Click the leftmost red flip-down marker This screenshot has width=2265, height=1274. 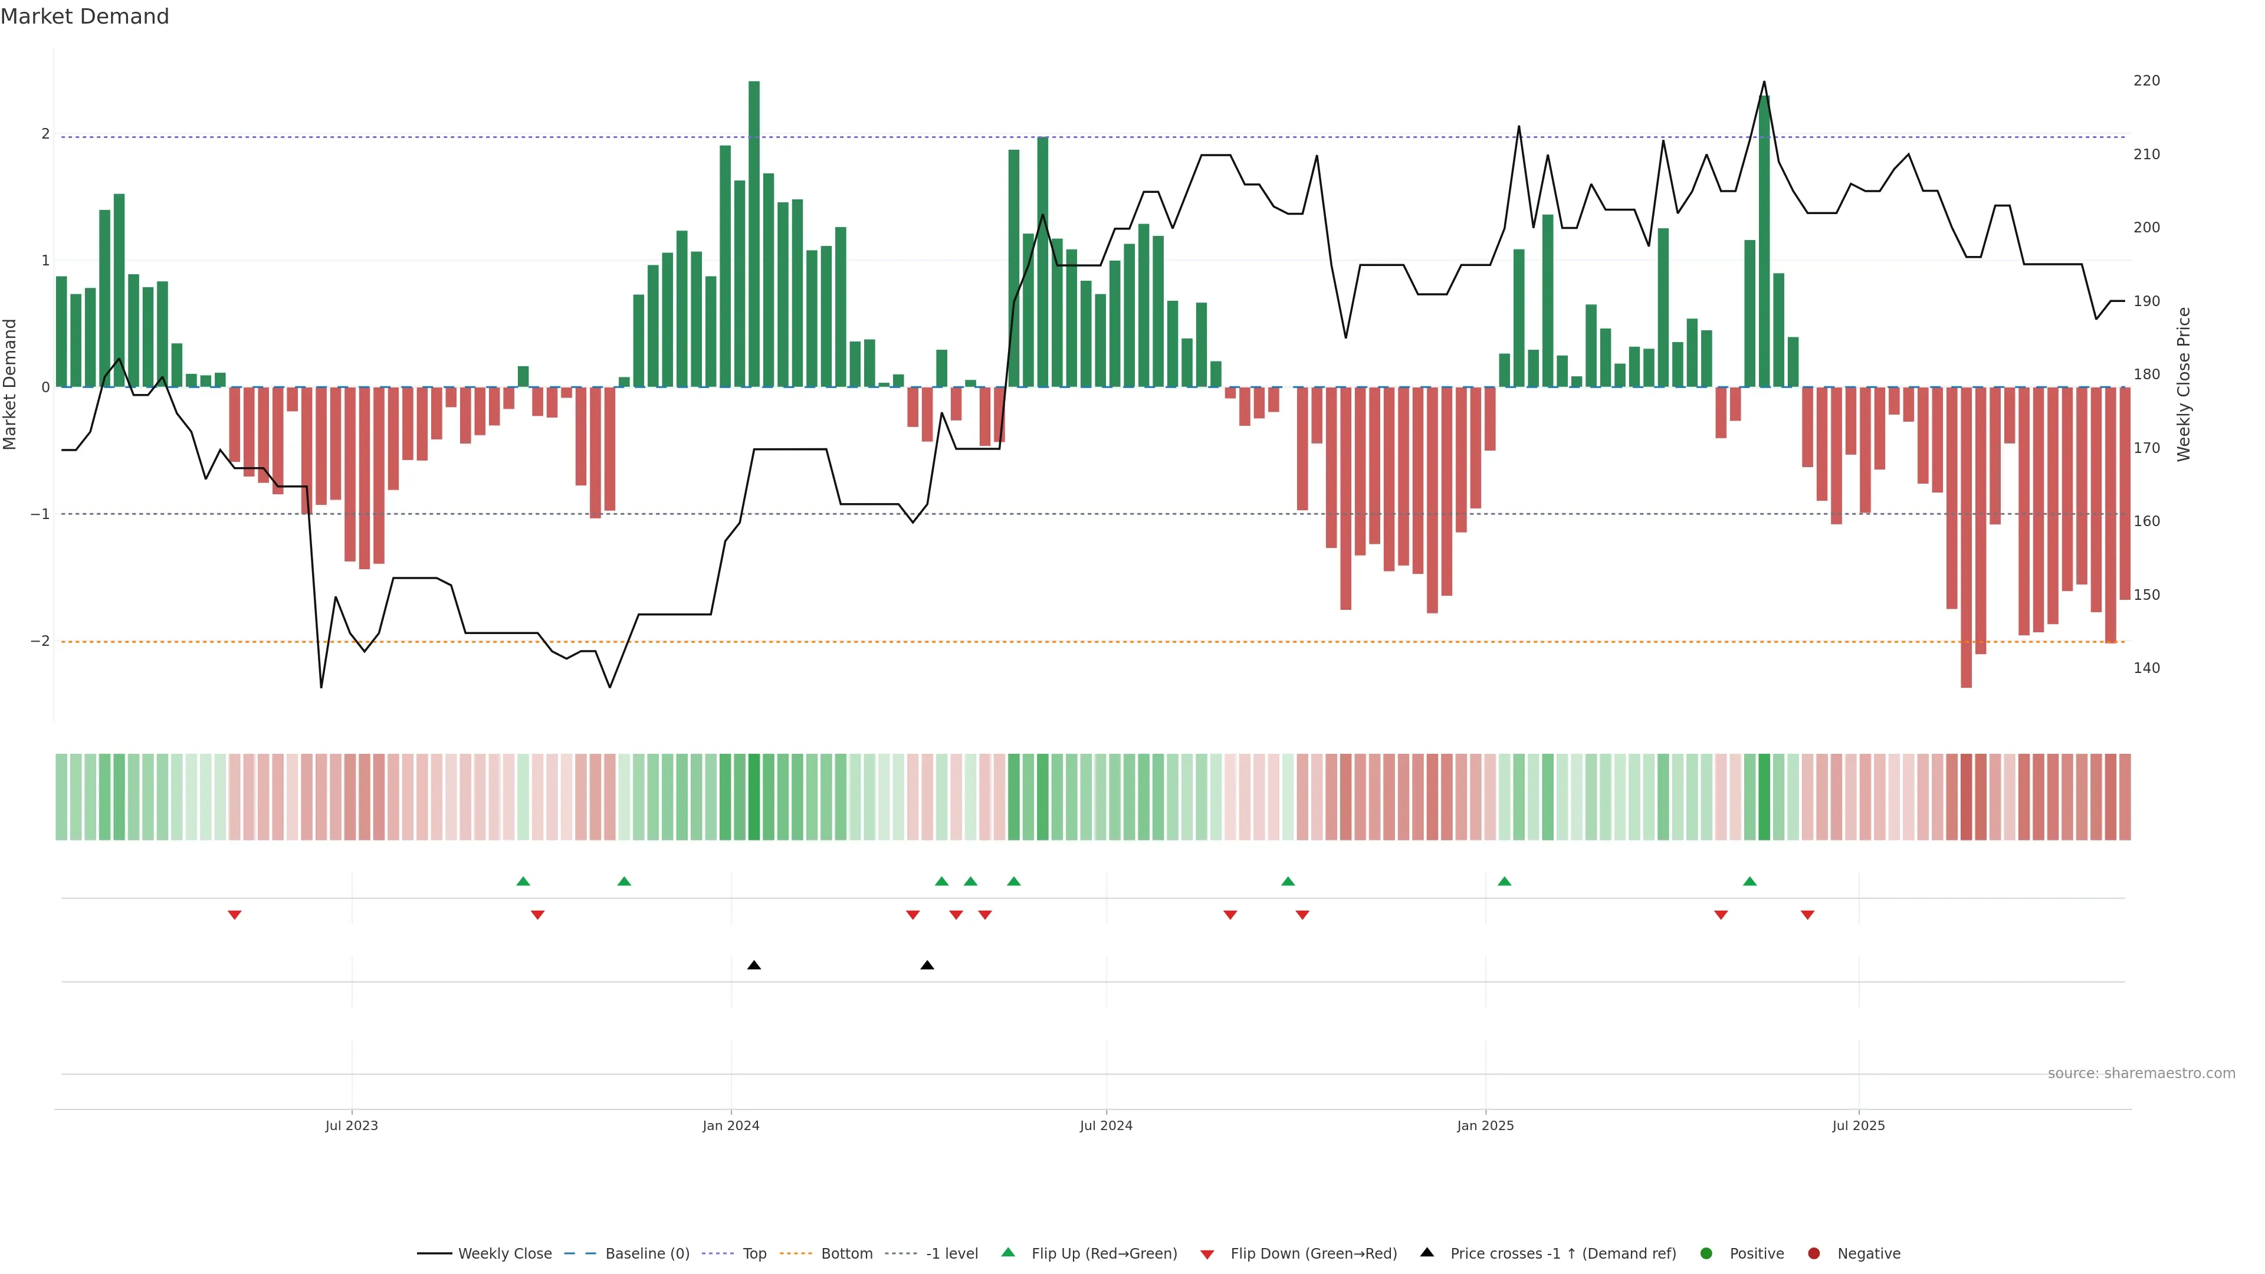coord(235,915)
